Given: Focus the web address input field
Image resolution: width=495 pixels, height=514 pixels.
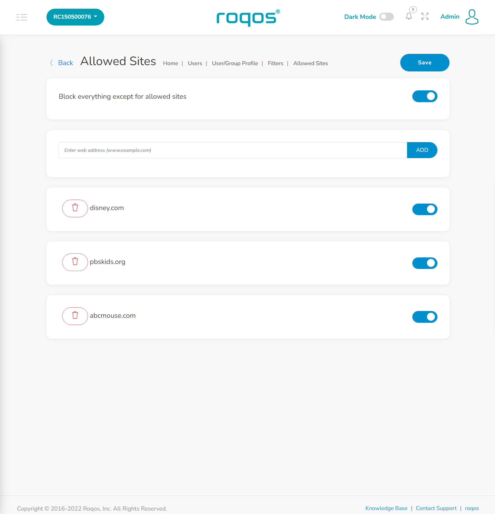Looking at the screenshot, I should [x=233, y=150].
